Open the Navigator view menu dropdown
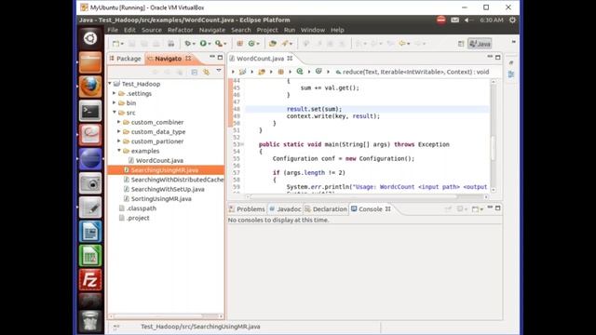 pyautogui.click(x=219, y=71)
